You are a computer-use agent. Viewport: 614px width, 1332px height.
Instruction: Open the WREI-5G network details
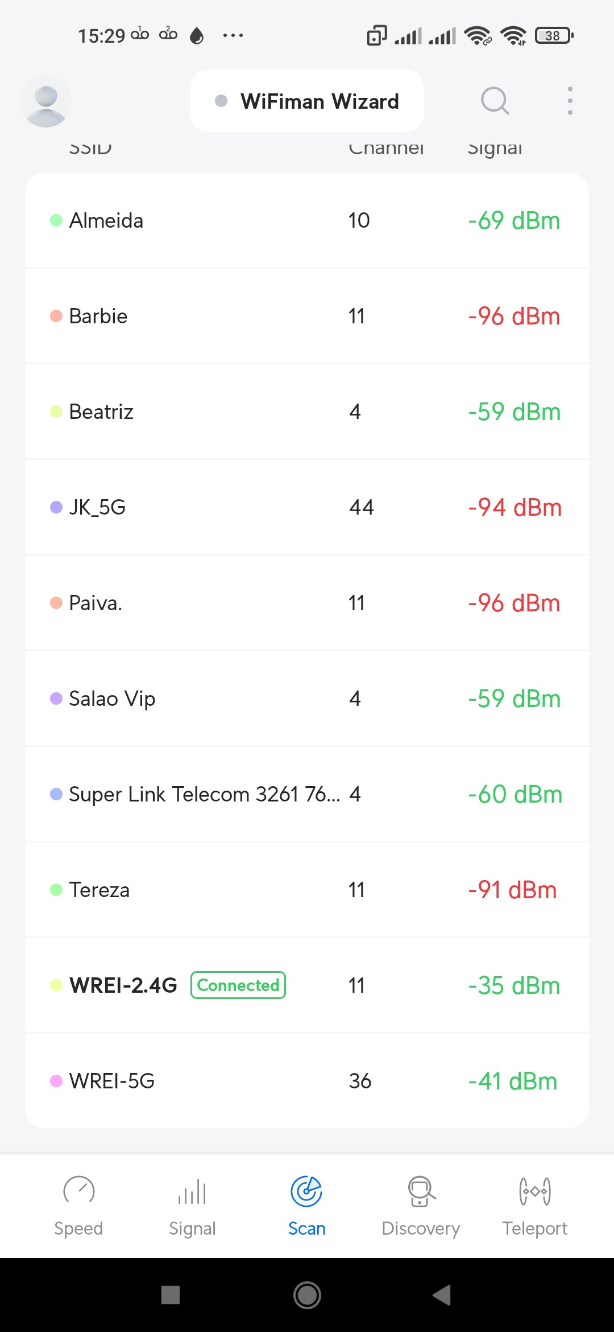pyautogui.click(x=307, y=1080)
